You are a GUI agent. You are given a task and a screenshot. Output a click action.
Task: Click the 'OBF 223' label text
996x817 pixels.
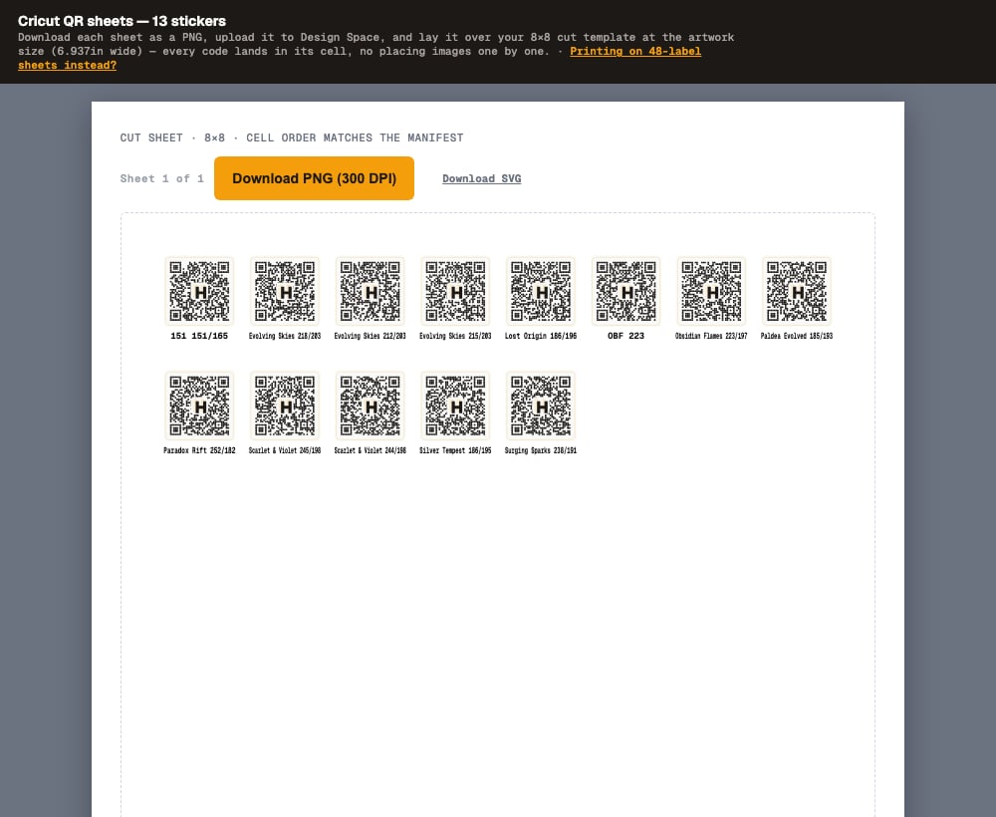coord(625,336)
